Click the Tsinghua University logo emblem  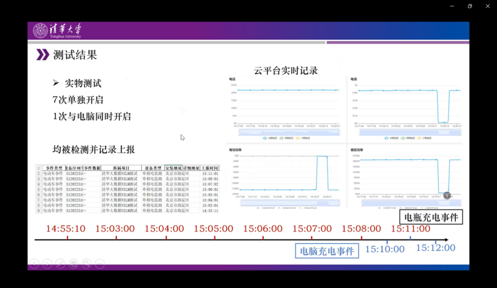(40, 30)
